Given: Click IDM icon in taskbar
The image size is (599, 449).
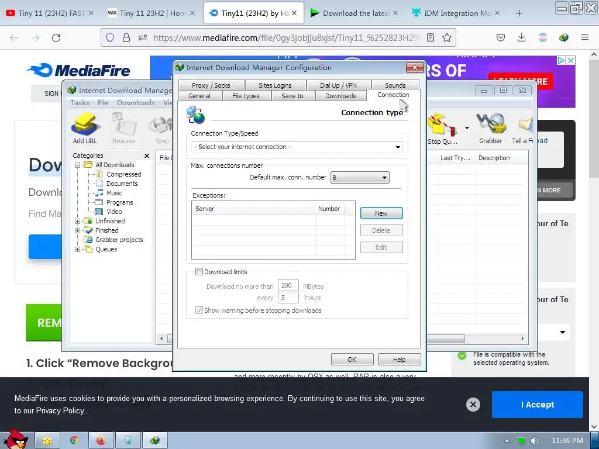Looking at the screenshot, I should [154, 441].
